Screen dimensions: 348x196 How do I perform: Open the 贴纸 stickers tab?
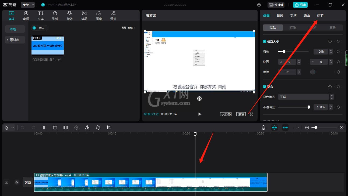click(55, 16)
